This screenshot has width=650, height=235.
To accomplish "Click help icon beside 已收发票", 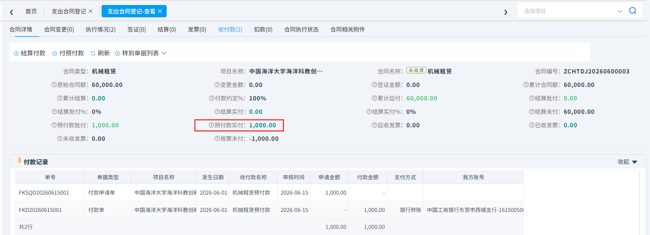I will coord(532,125).
